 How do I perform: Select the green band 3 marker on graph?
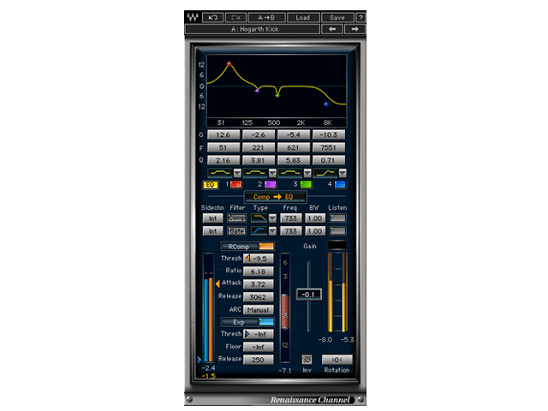click(277, 95)
